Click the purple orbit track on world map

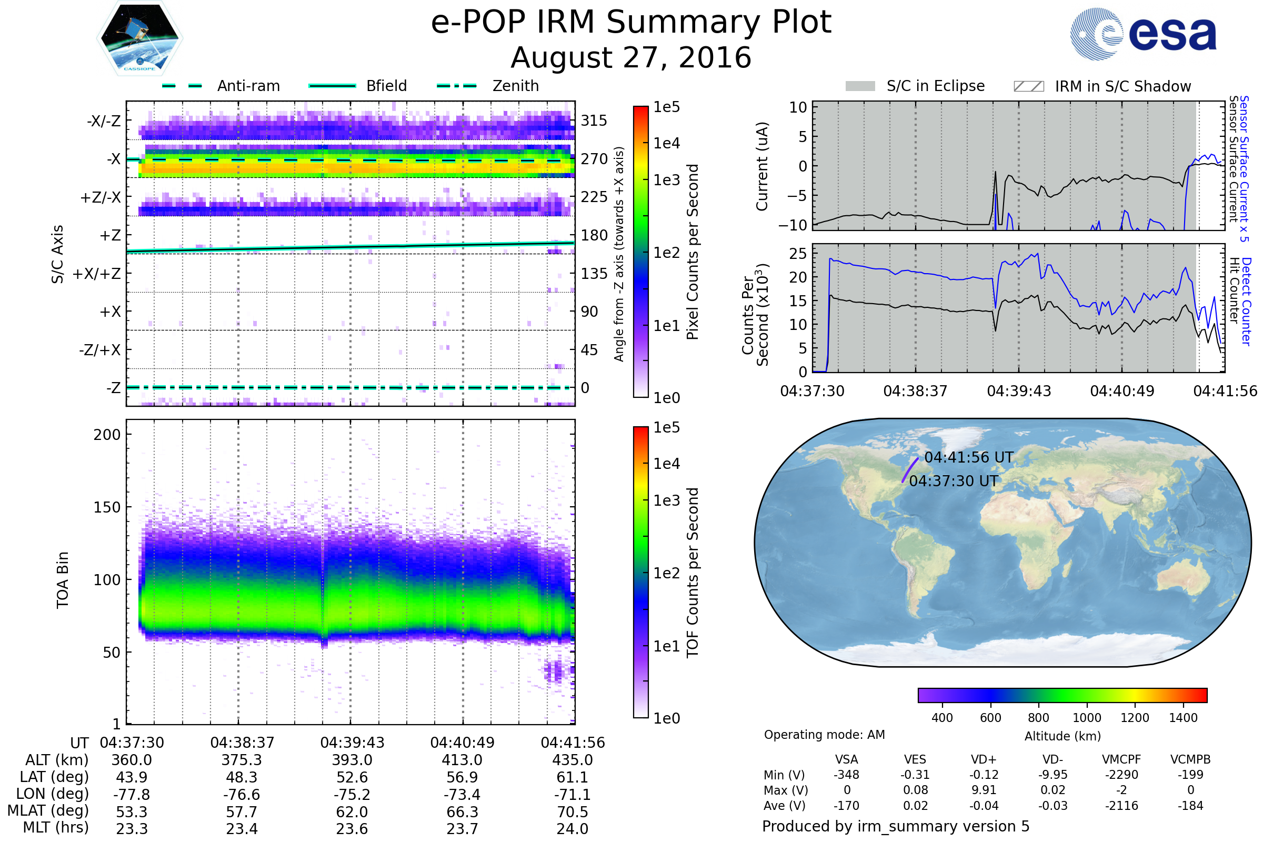(x=910, y=470)
